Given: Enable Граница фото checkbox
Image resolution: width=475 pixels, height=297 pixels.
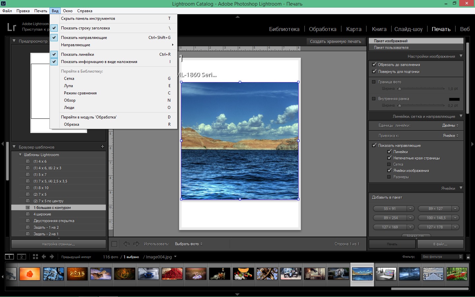Looking at the screenshot, I should (x=374, y=82).
